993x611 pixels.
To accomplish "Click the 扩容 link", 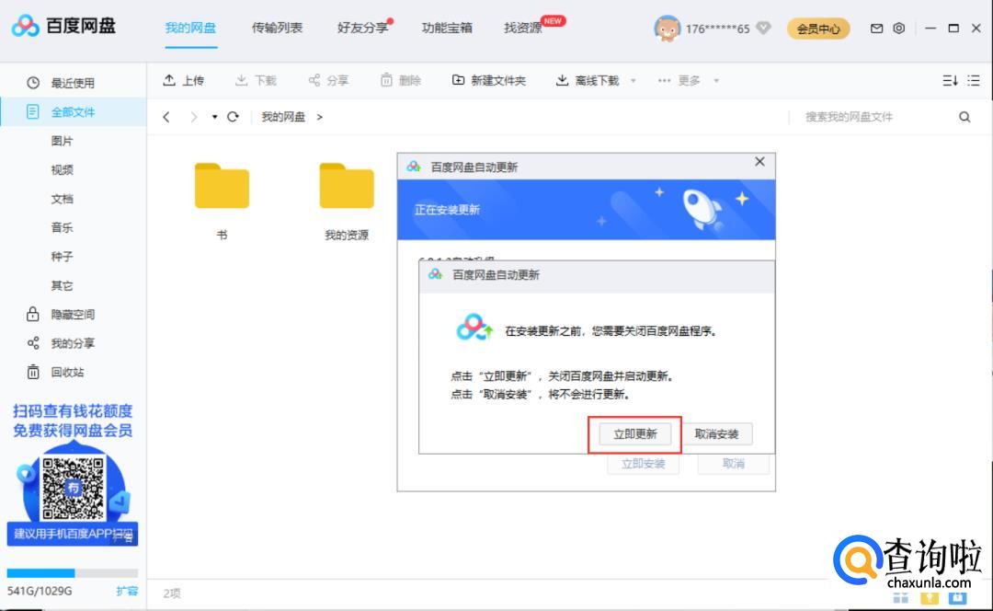I will 127,591.
